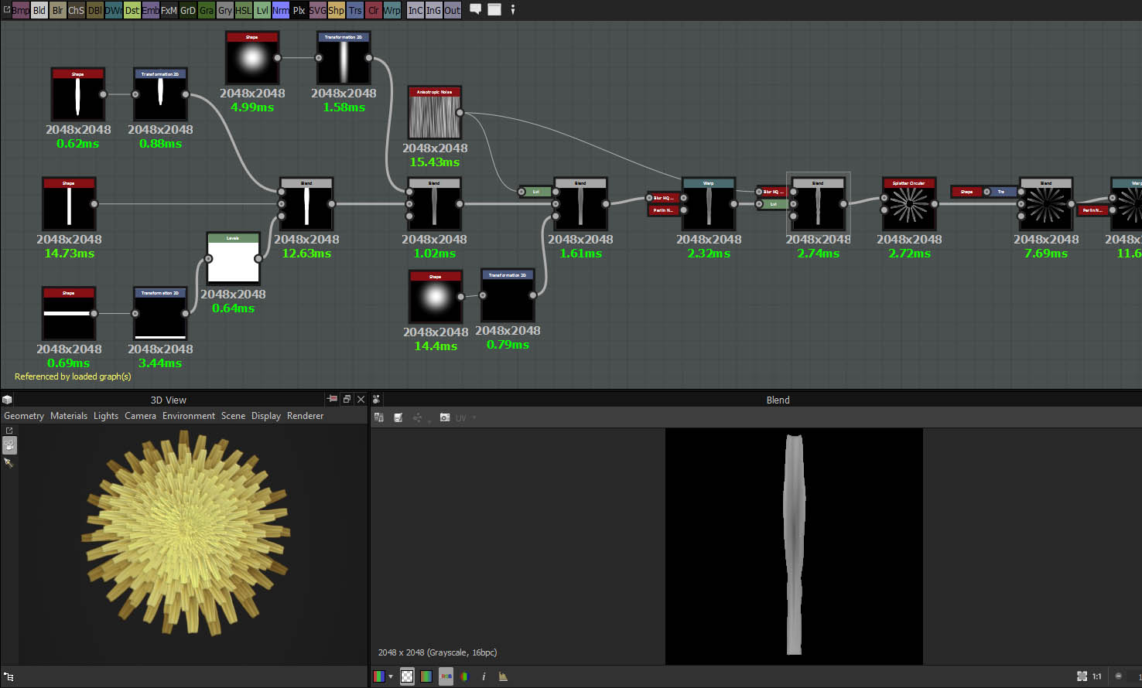This screenshot has height=688, width=1142.
Task: Add a Channel Shuffle node via ChS
Action: point(76,10)
